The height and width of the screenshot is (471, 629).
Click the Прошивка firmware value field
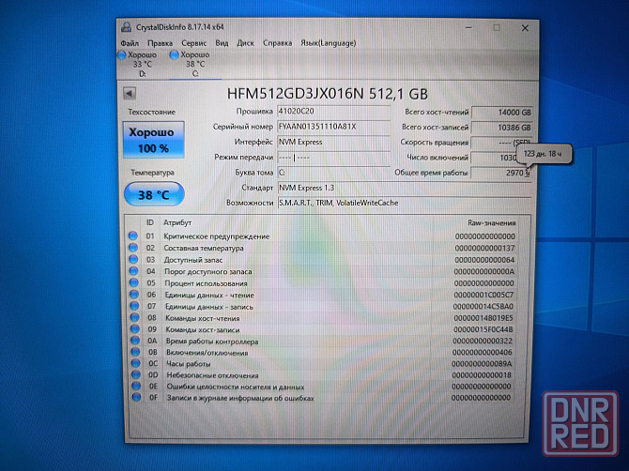(331, 111)
